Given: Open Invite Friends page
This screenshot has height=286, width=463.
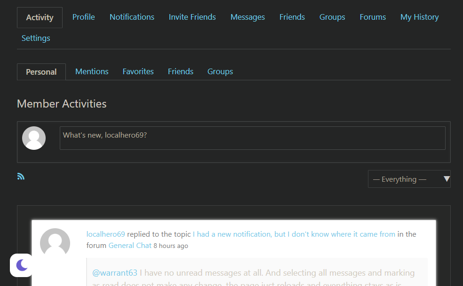Looking at the screenshot, I should (192, 17).
